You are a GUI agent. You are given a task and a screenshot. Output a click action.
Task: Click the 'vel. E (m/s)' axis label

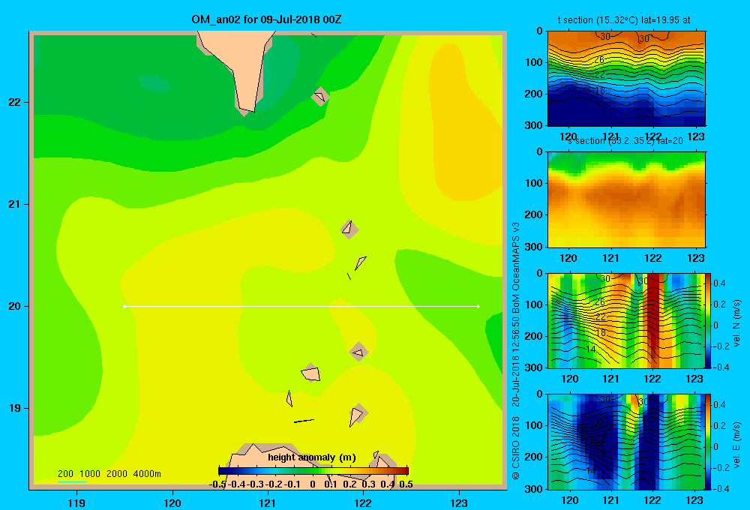coord(737,445)
